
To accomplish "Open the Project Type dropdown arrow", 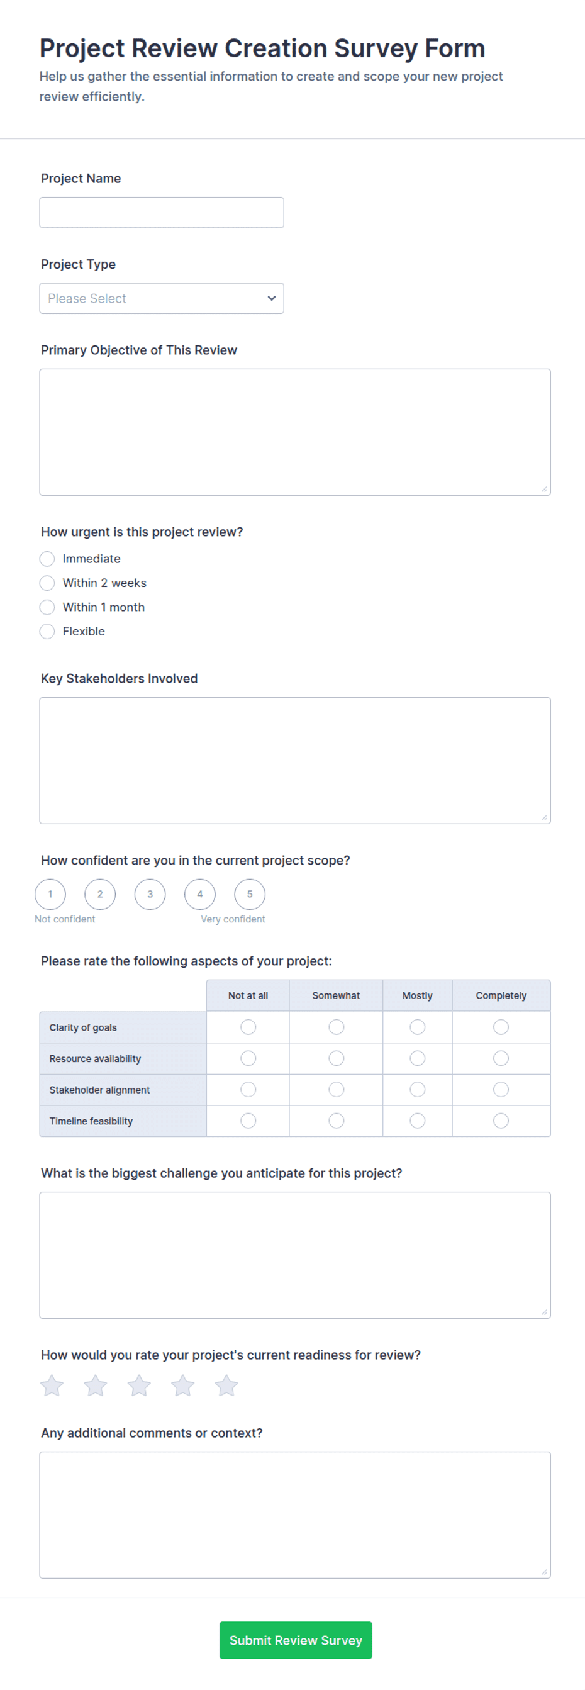I will (272, 298).
